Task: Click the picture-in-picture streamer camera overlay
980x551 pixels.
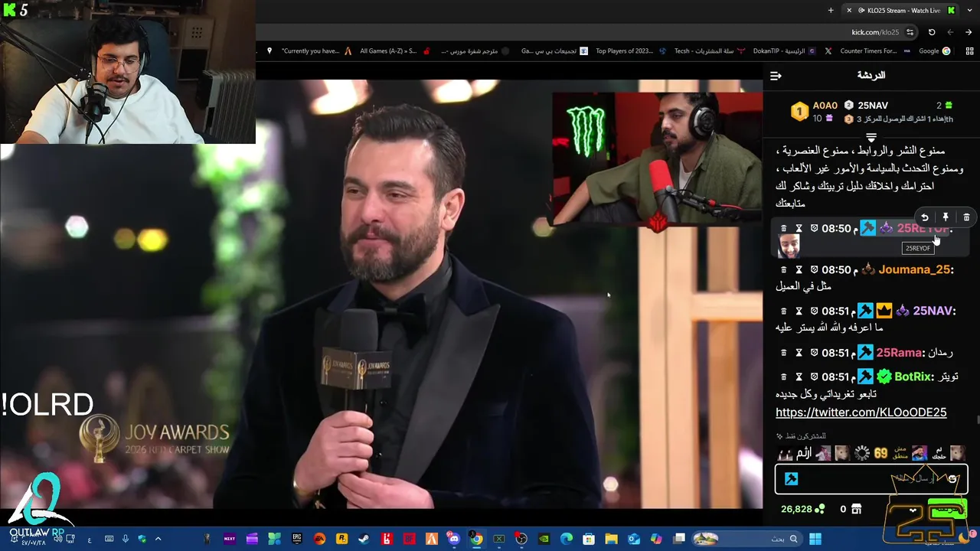Action: (657, 158)
